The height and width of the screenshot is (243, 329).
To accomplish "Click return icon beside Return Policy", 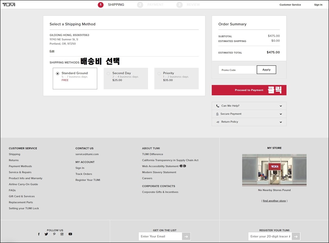I will coord(218,122).
